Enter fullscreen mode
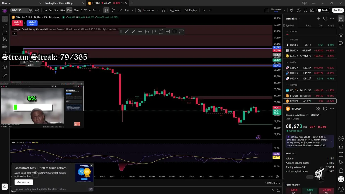Image resolution: width=345 pixels, height=194 pixels. [x=305, y=10]
